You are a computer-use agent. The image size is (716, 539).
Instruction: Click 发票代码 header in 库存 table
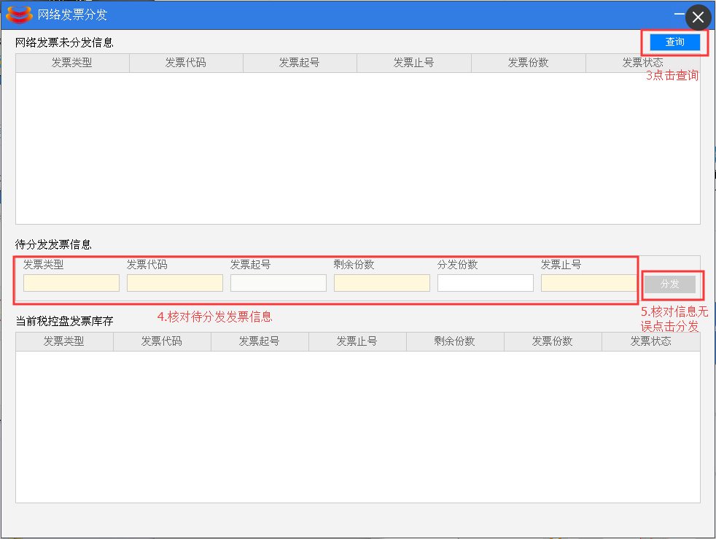162,341
